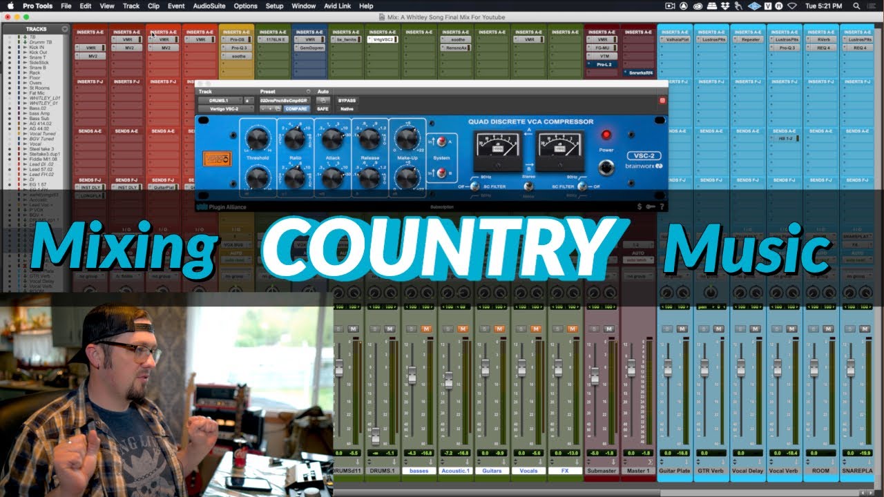Adjust the lower Make-Up gain knob
Image resolution: width=884 pixels, height=497 pixels.
[x=407, y=178]
